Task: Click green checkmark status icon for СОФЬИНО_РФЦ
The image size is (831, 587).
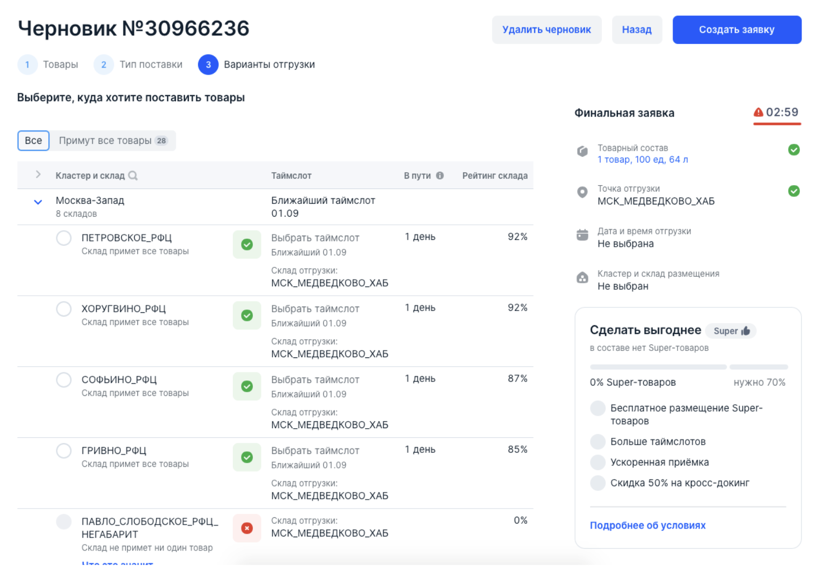Action: [x=247, y=386]
